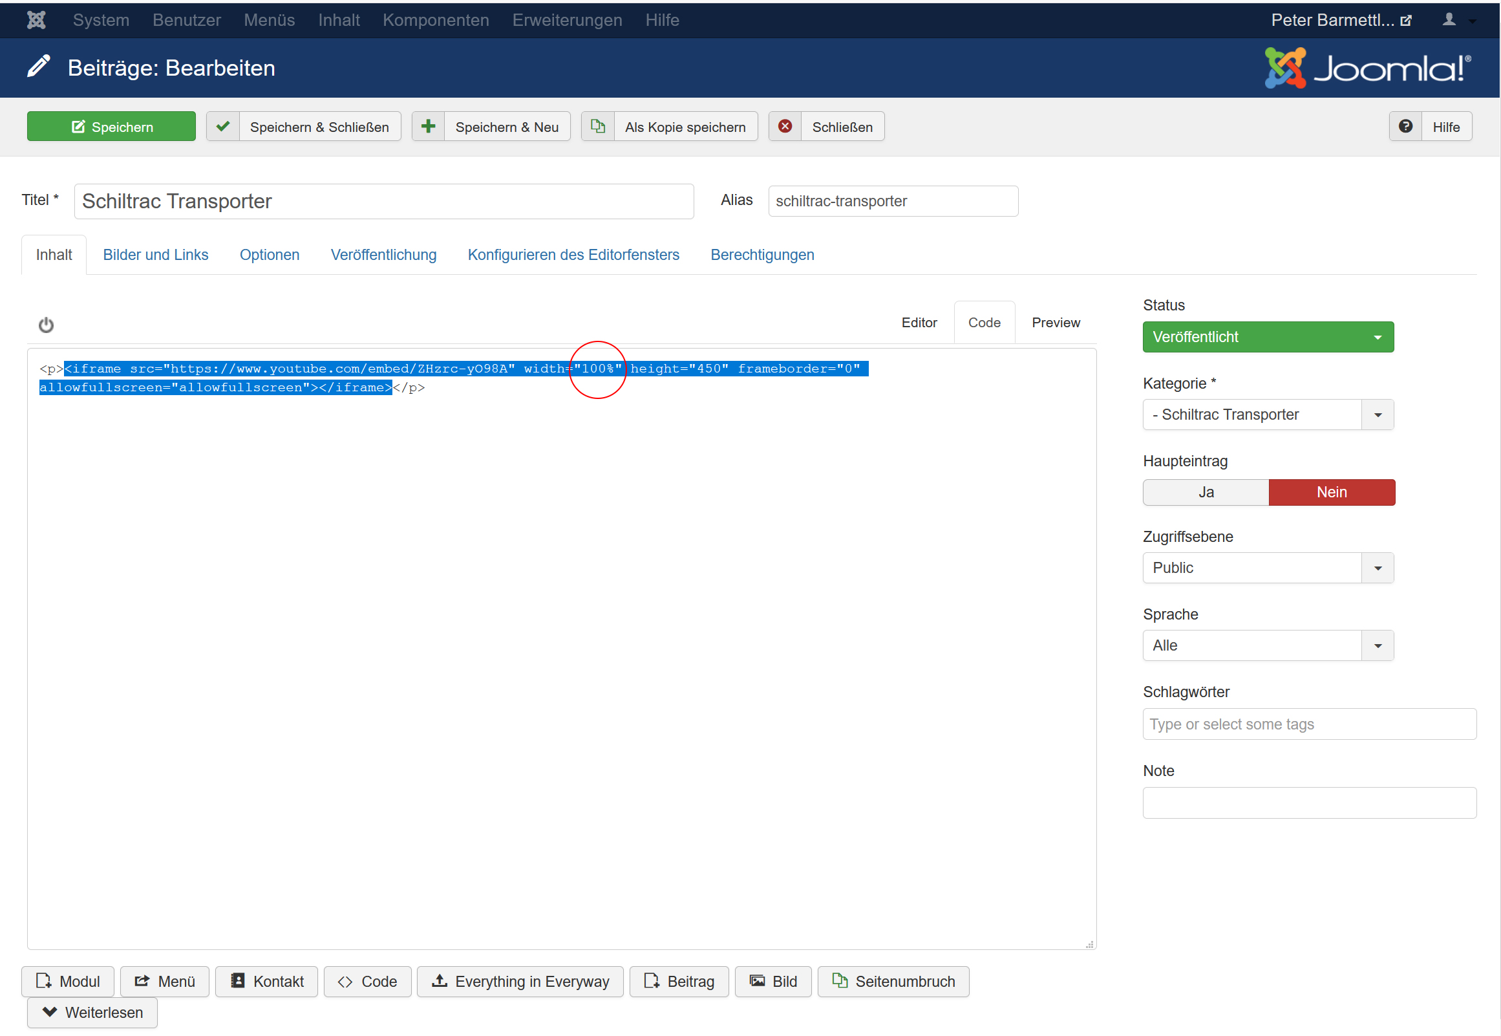Switch editor to Preview mode

(1056, 323)
